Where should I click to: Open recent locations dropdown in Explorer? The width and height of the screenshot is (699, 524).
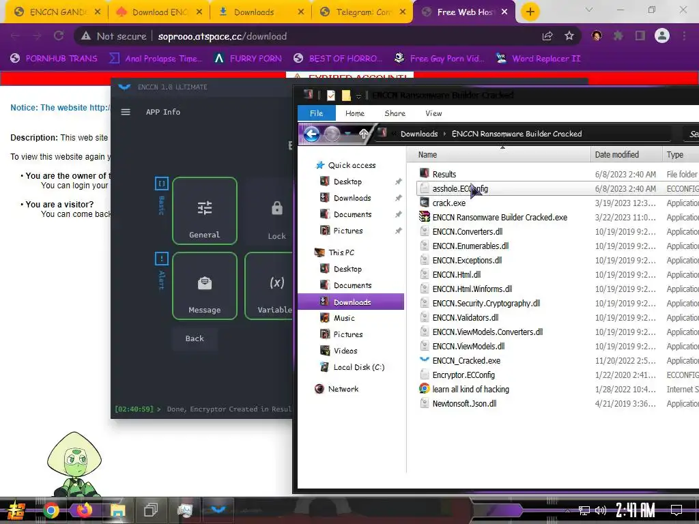(x=349, y=134)
